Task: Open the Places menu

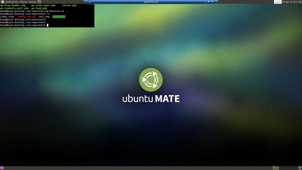Action: pyautogui.click(x=24, y=2)
